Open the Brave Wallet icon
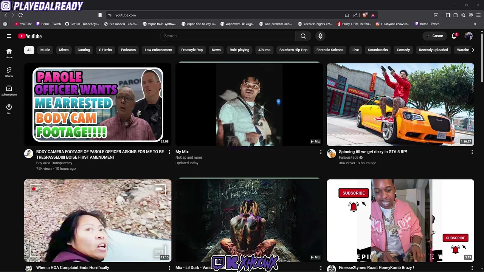This screenshot has width=484, height=272. point(456,15)
